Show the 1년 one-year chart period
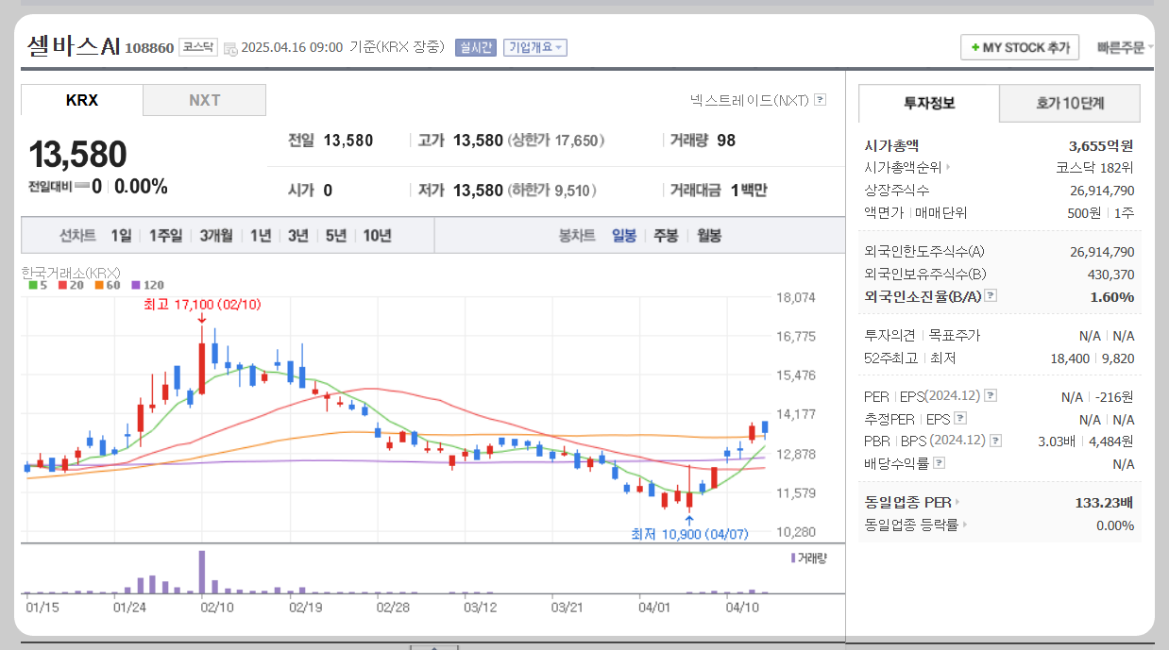The image size is (1169, 650). coord(258,236)
